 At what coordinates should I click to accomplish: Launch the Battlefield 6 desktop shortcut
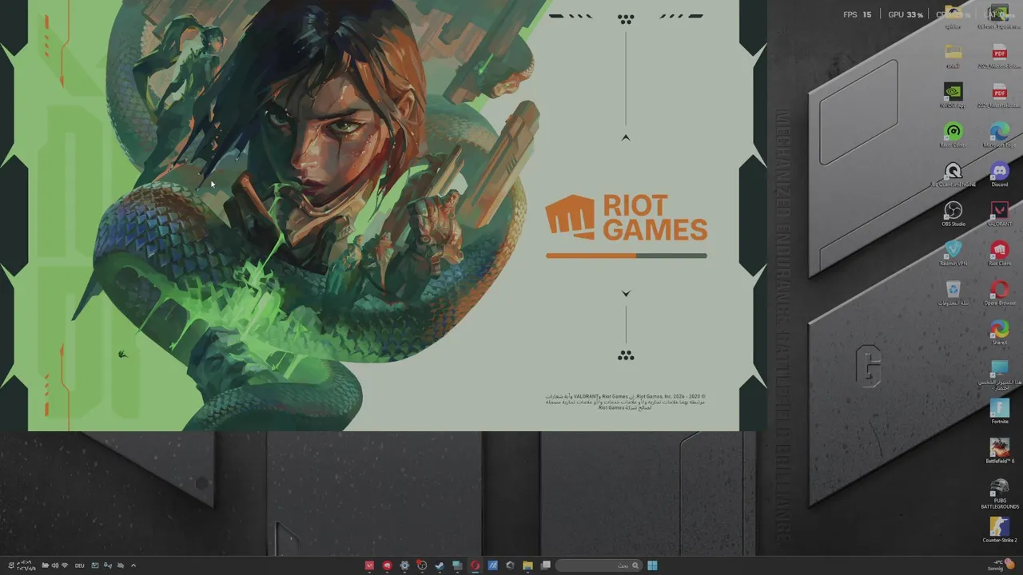(x=999, y=451)
